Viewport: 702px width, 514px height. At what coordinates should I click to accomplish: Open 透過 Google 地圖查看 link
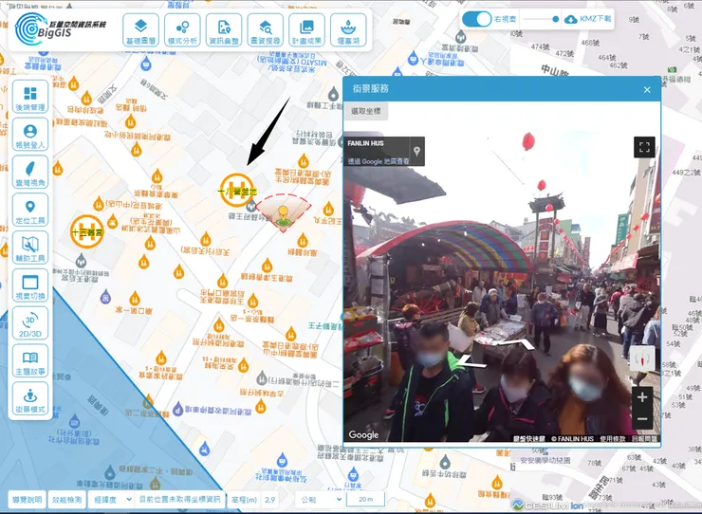click(x=379, y=161)
